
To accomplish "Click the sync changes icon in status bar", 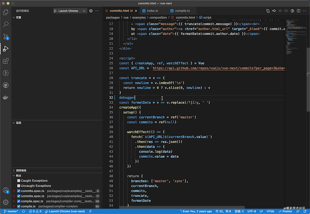I will tap(24, 211).
